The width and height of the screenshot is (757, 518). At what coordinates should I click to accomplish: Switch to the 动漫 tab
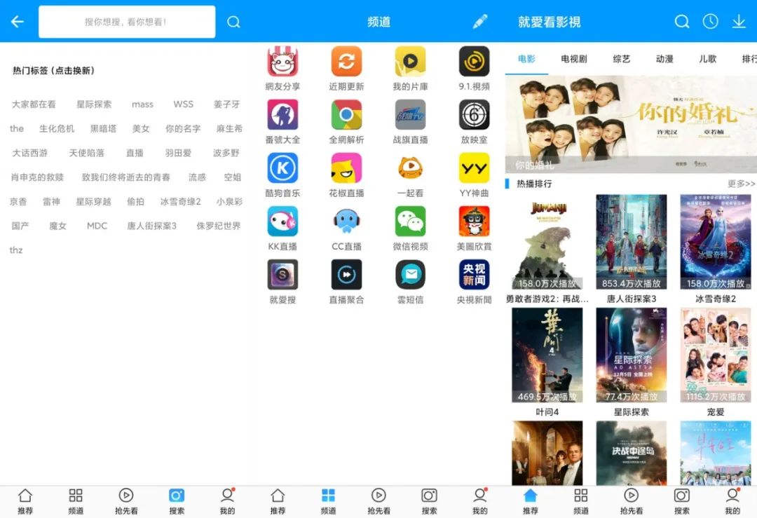664,59
